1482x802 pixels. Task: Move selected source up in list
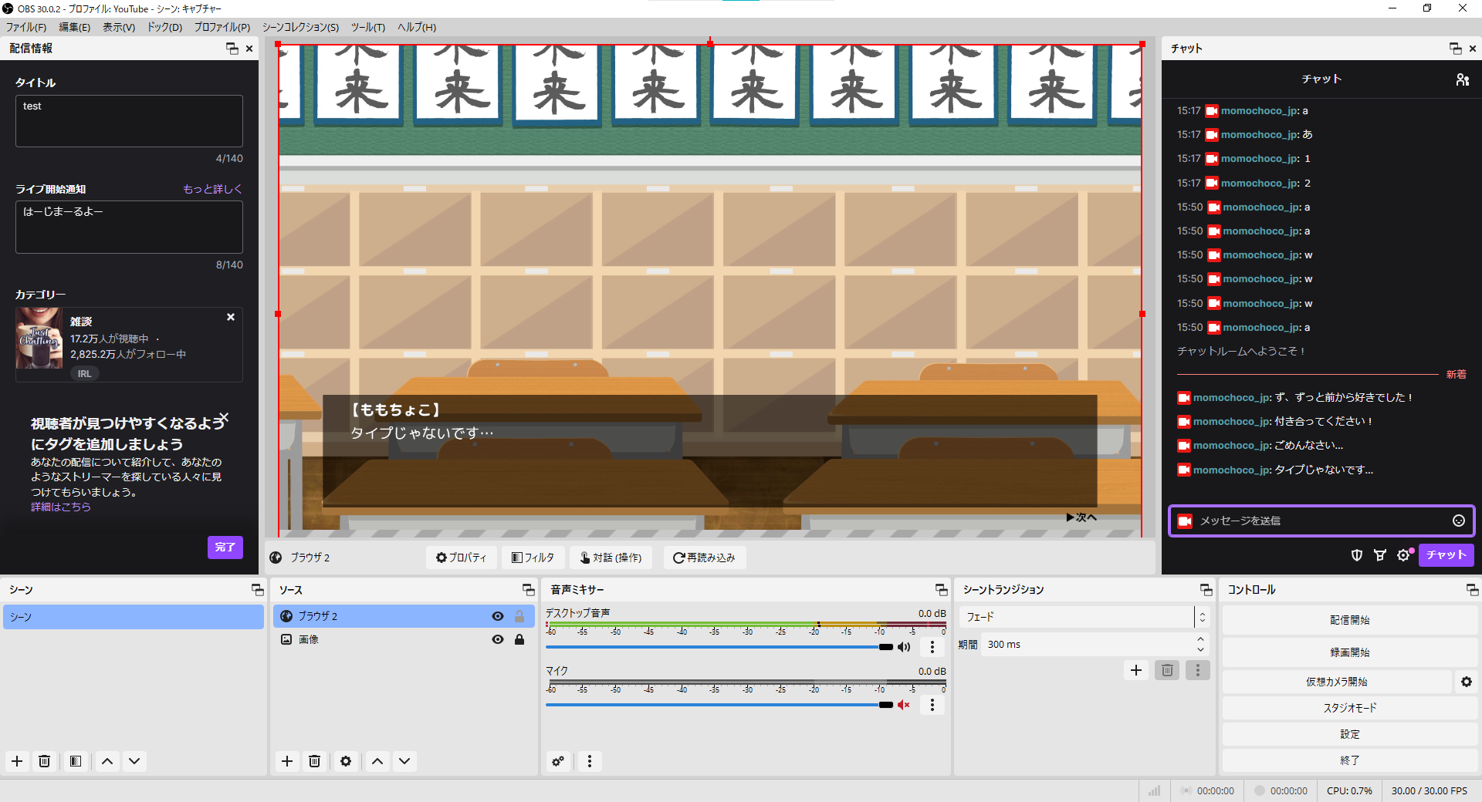point(377,761)
